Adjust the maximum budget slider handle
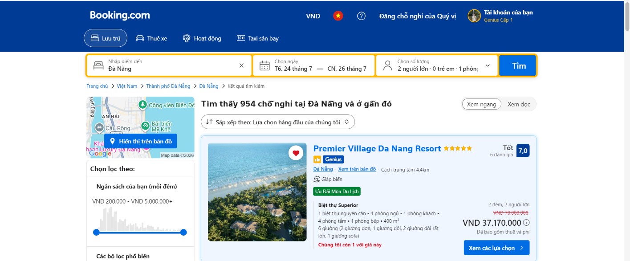Screen dimensions: 630x261 [183, 232]
